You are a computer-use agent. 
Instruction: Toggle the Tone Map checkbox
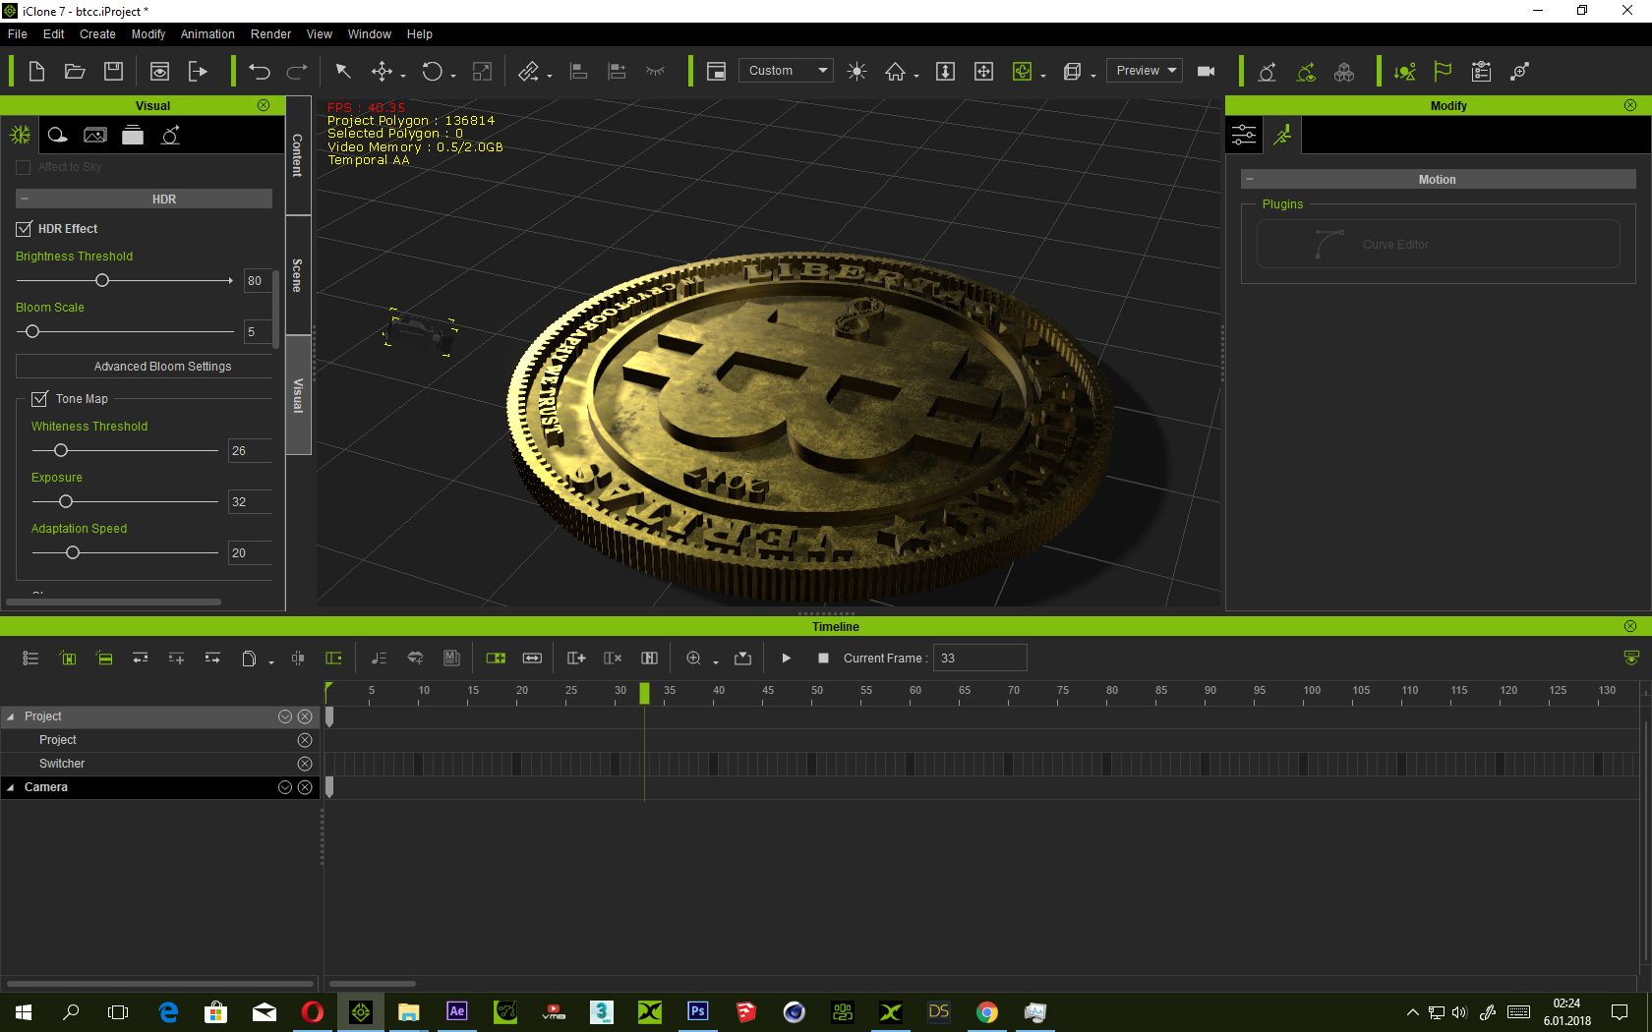[x=40, y=399]
